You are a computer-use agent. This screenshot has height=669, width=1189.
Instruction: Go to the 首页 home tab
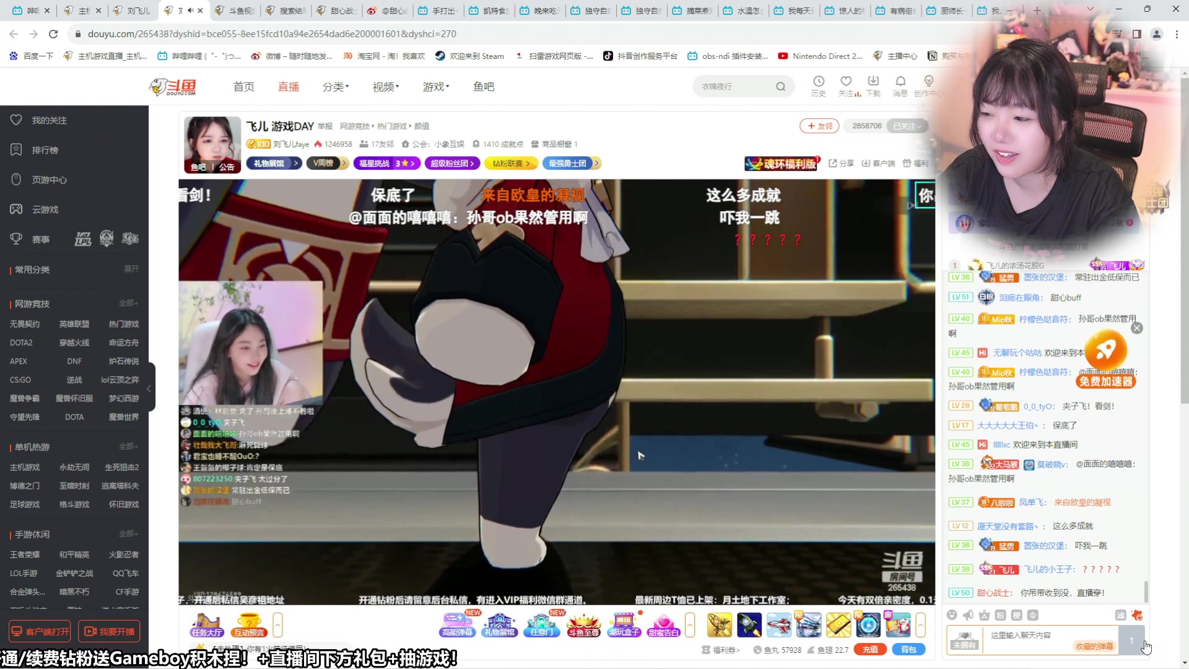pos(243,87)
